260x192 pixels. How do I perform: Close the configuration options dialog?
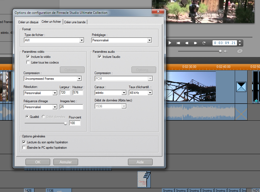158,11
